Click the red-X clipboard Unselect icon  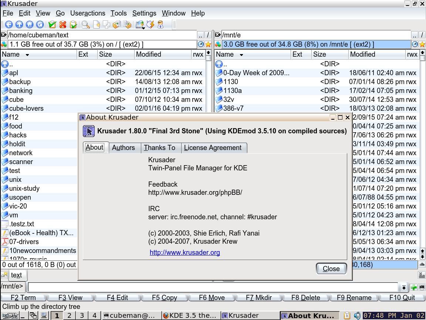[x=63, y=24]
